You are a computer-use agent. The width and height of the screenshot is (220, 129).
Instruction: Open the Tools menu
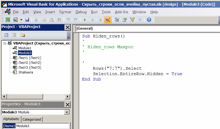coord(106,12)
